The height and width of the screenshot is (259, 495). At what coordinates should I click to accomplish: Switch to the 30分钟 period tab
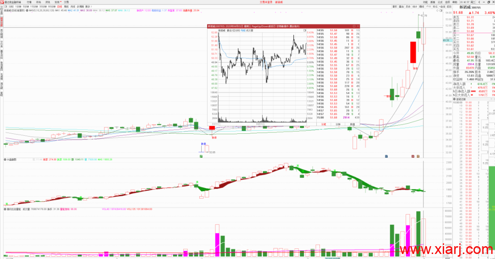[x=43, y=6]
